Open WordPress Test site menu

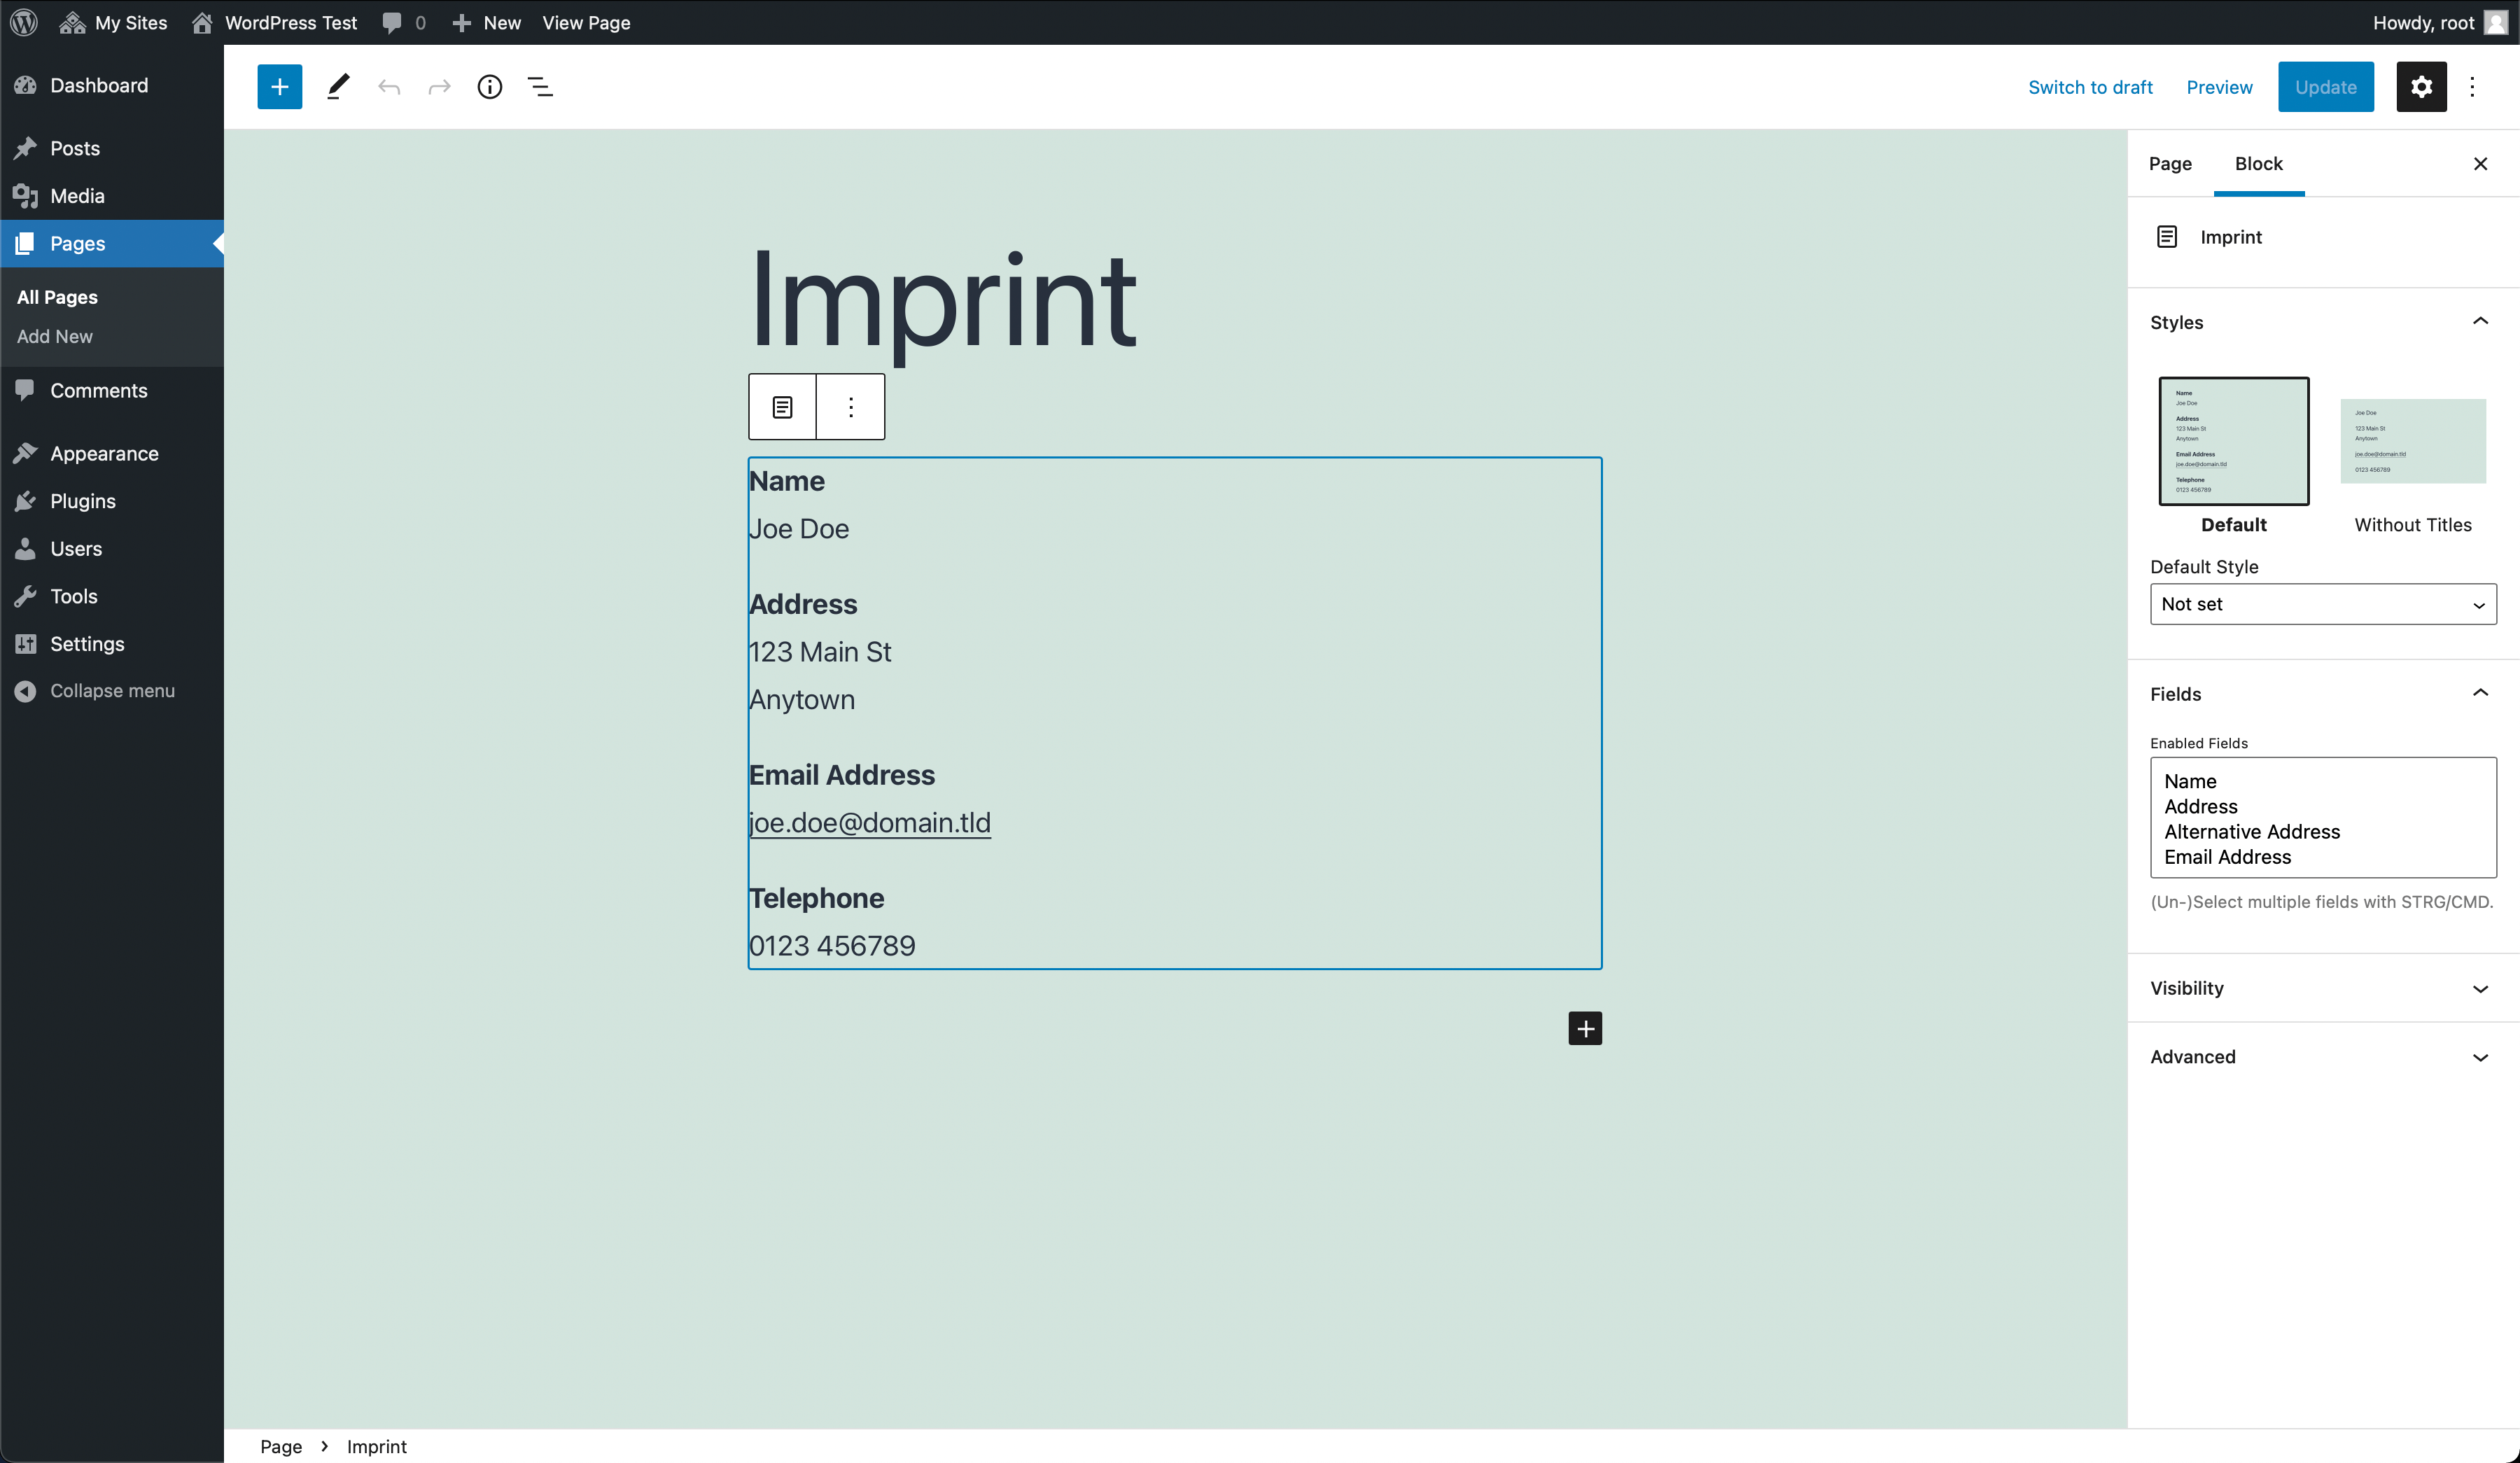pyautogui.click(x=274, y=22)
